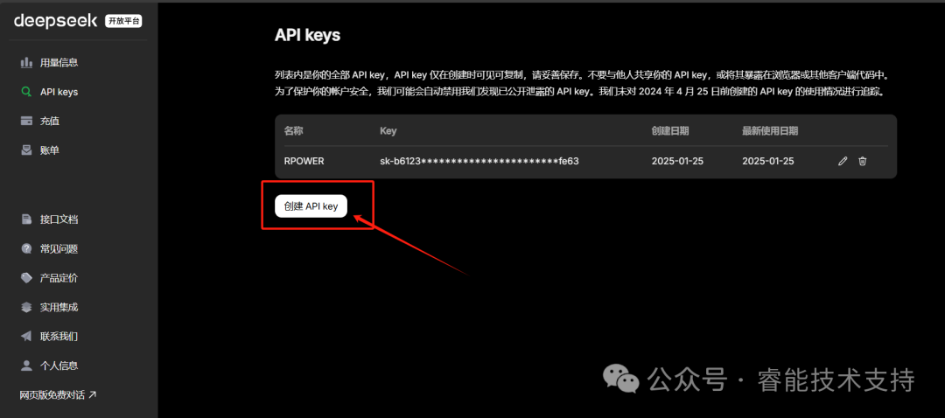The height and width of the screenshot is (418, 945).
Task: Click the 创建日期 column header
Action: (670, 130)
